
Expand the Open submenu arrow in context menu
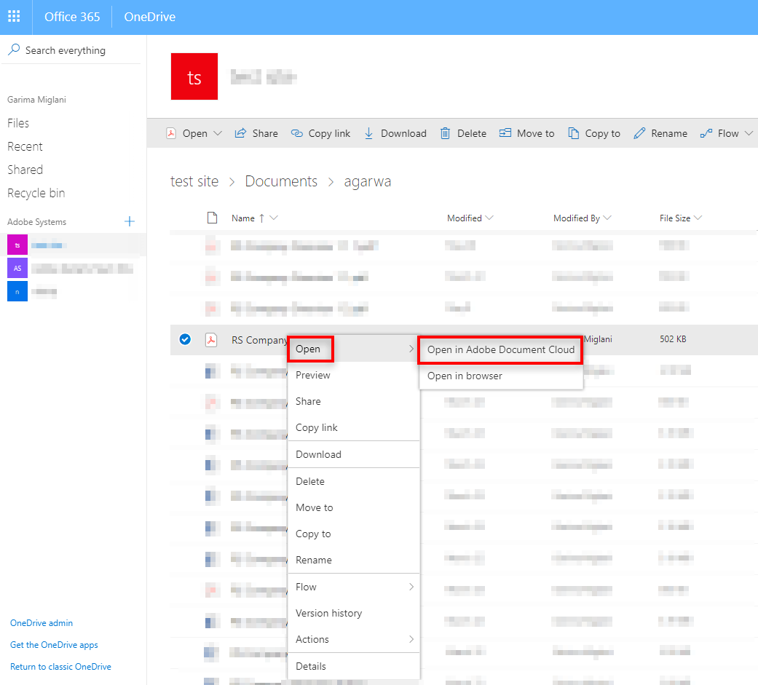pos(411,349)
